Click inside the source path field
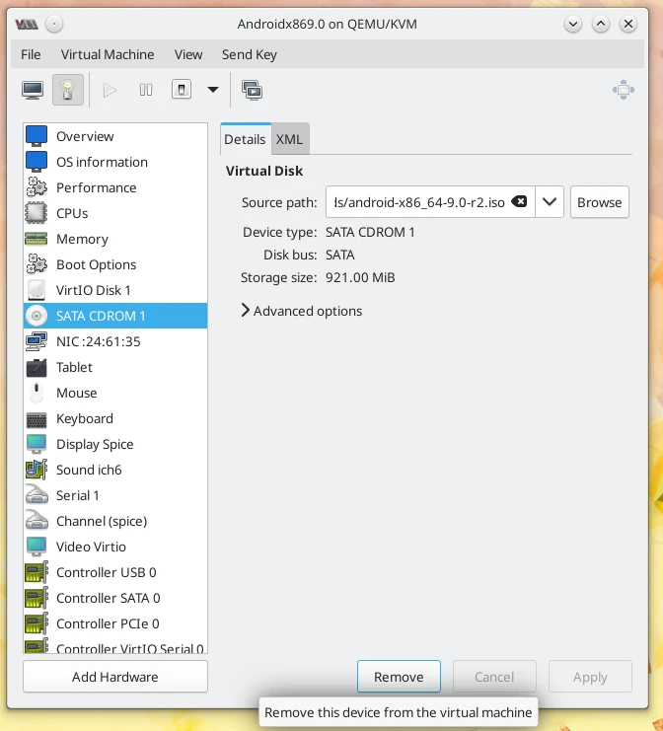The width and height of the screenshot is (663, 731). pos(419,202)
